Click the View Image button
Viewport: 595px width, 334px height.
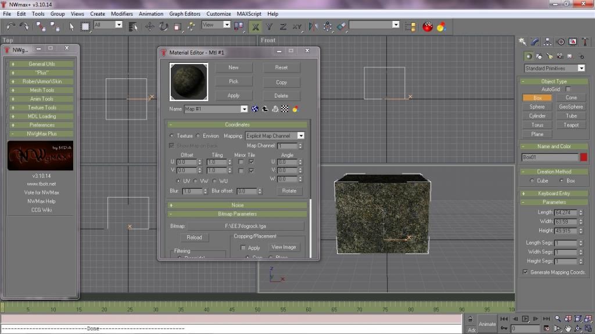click(284, 247)
